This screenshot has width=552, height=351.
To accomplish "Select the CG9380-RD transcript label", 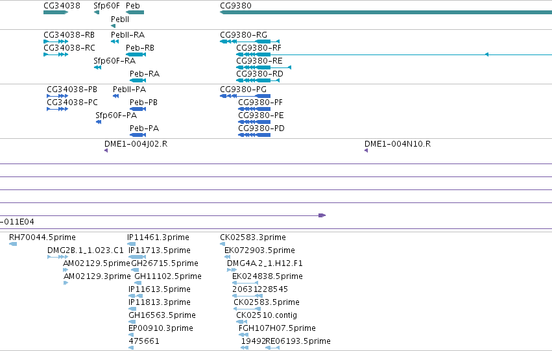I will pos(259,74).
